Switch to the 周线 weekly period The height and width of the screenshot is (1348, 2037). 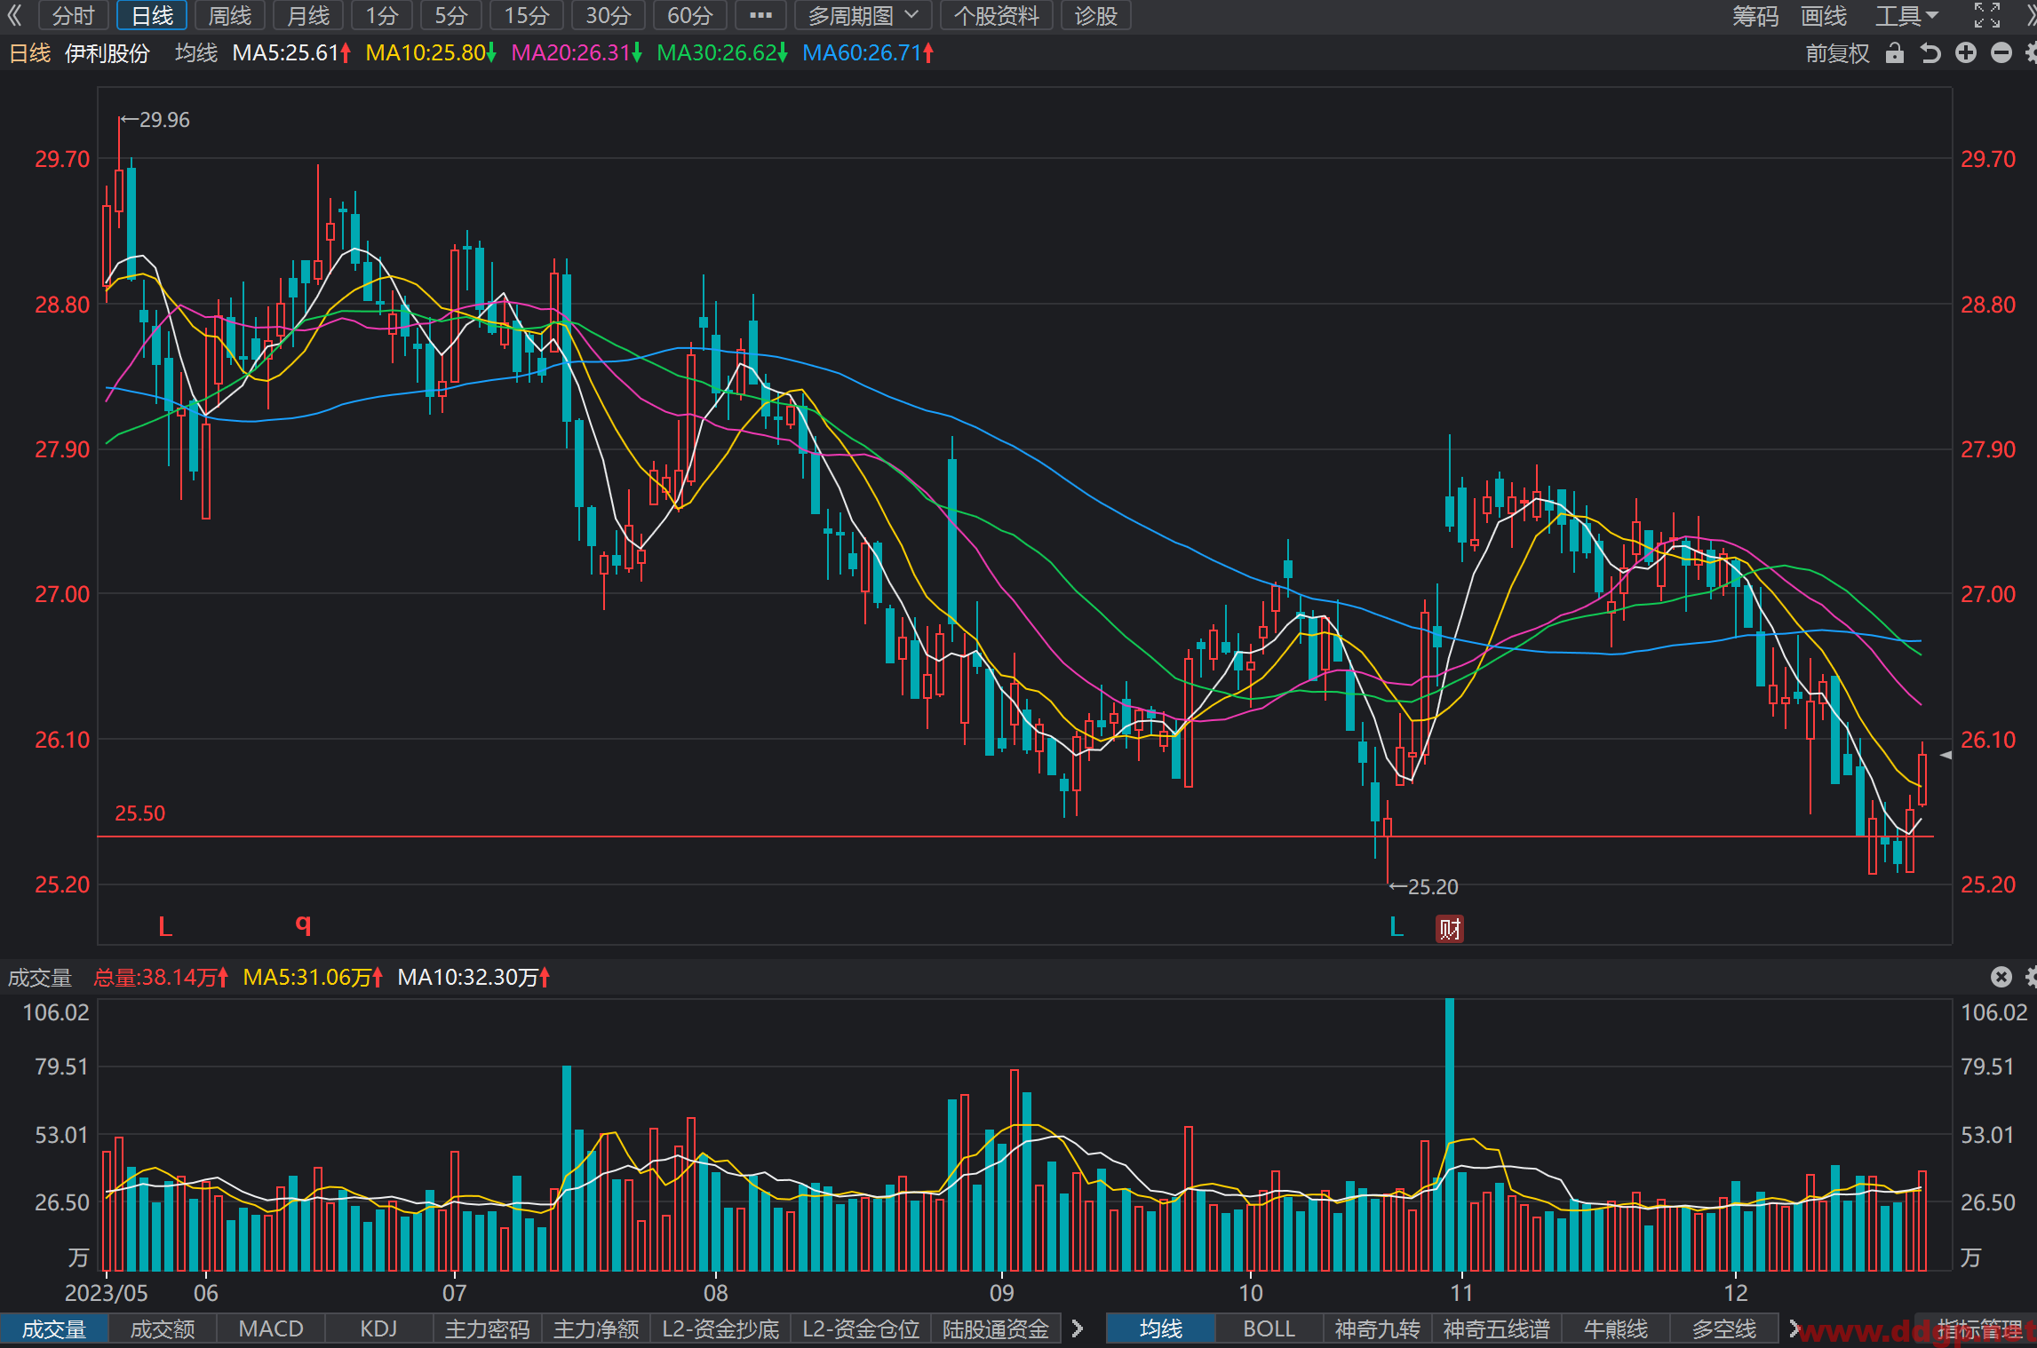pyautogui.click(x=229, y=15)
